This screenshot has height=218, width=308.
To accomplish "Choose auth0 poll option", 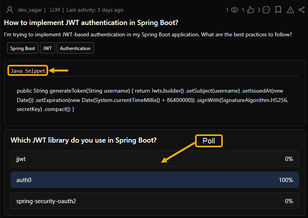I will click(x=154, y=180).
